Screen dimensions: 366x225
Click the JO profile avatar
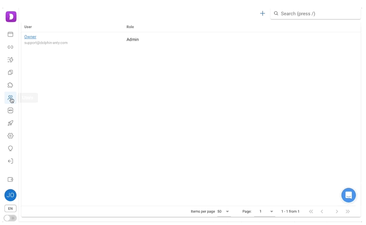click(x=11, y=195)
